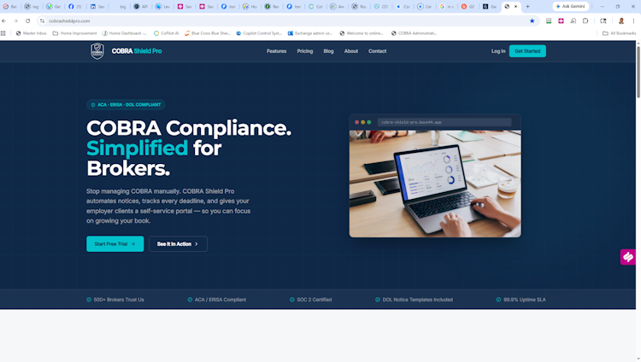Image resolution: width=641 pixels, height=362 pixels.
Task: Switch to the Facebook tab
Action: pyautogui.click(x=75, y=7)
